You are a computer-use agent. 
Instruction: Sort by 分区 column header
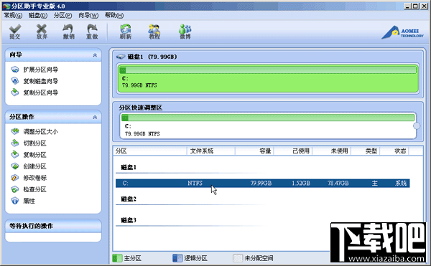tap(150, 151)
